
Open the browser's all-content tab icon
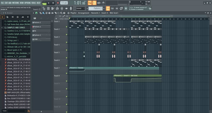2,17
